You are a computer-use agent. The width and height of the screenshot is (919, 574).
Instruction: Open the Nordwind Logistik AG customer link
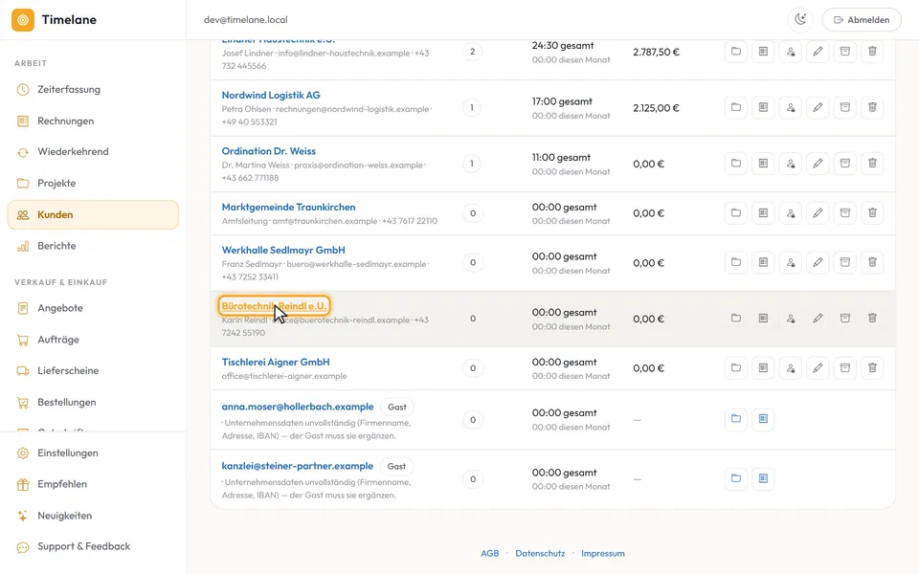click(x=271, y=95)
